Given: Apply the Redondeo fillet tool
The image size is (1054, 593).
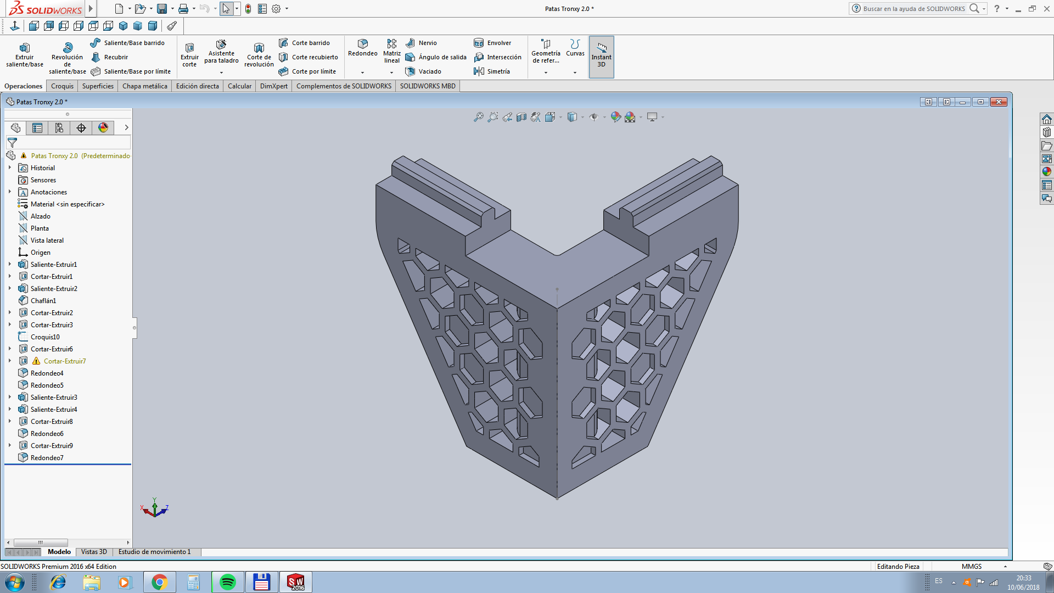Looking at the screenshot, I should (363, 48).
